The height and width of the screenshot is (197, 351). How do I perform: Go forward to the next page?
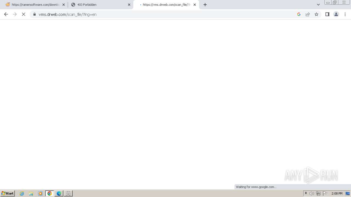pos(15,14)
